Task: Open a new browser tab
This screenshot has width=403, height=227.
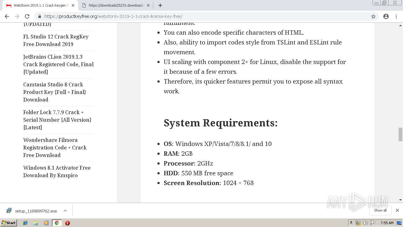Action: [160, 5]
